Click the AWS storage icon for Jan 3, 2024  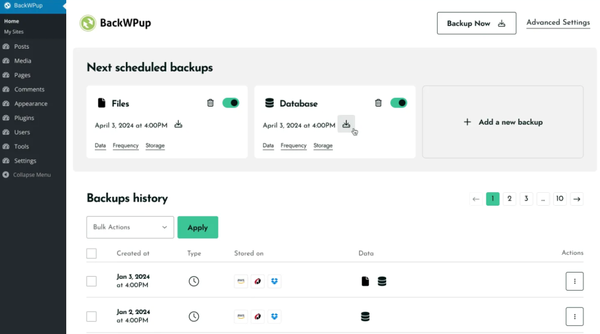pyautogui.click(x=241, y=281)
